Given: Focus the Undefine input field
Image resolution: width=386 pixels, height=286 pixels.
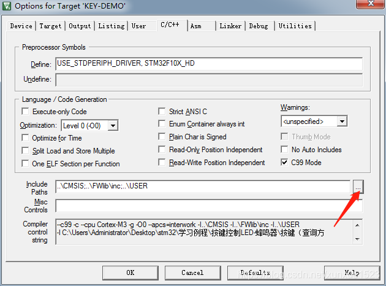Looking at the screenshot, I should (x=209, y=80).
